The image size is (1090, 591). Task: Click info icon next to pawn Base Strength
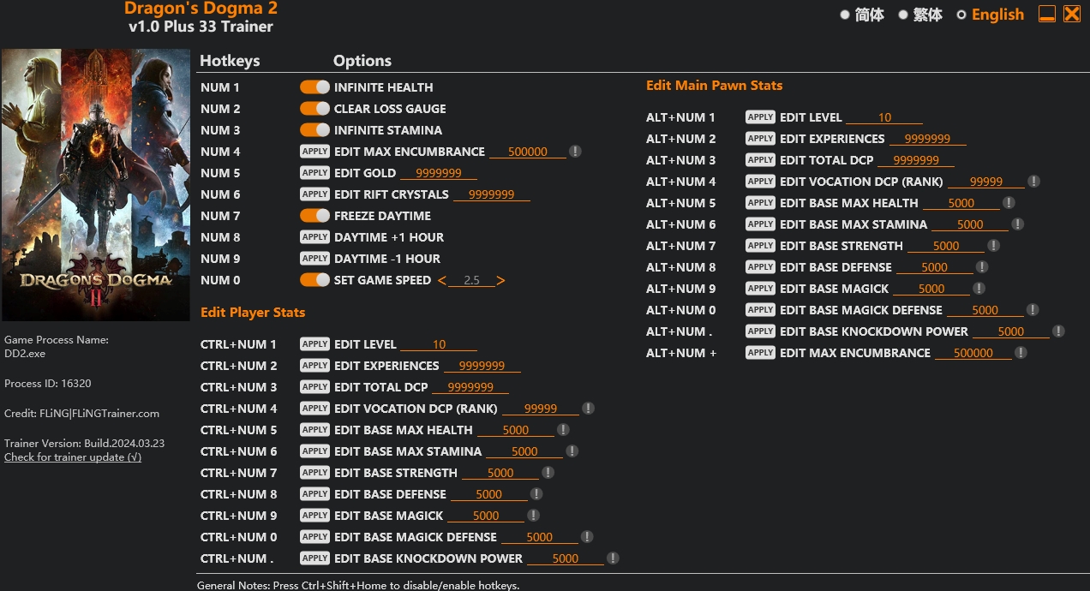tap(993, 246)
